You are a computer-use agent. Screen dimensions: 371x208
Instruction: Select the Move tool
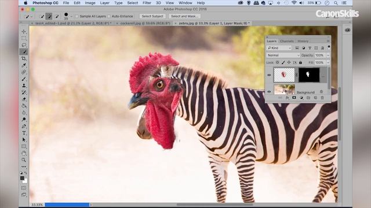point(24,31)
